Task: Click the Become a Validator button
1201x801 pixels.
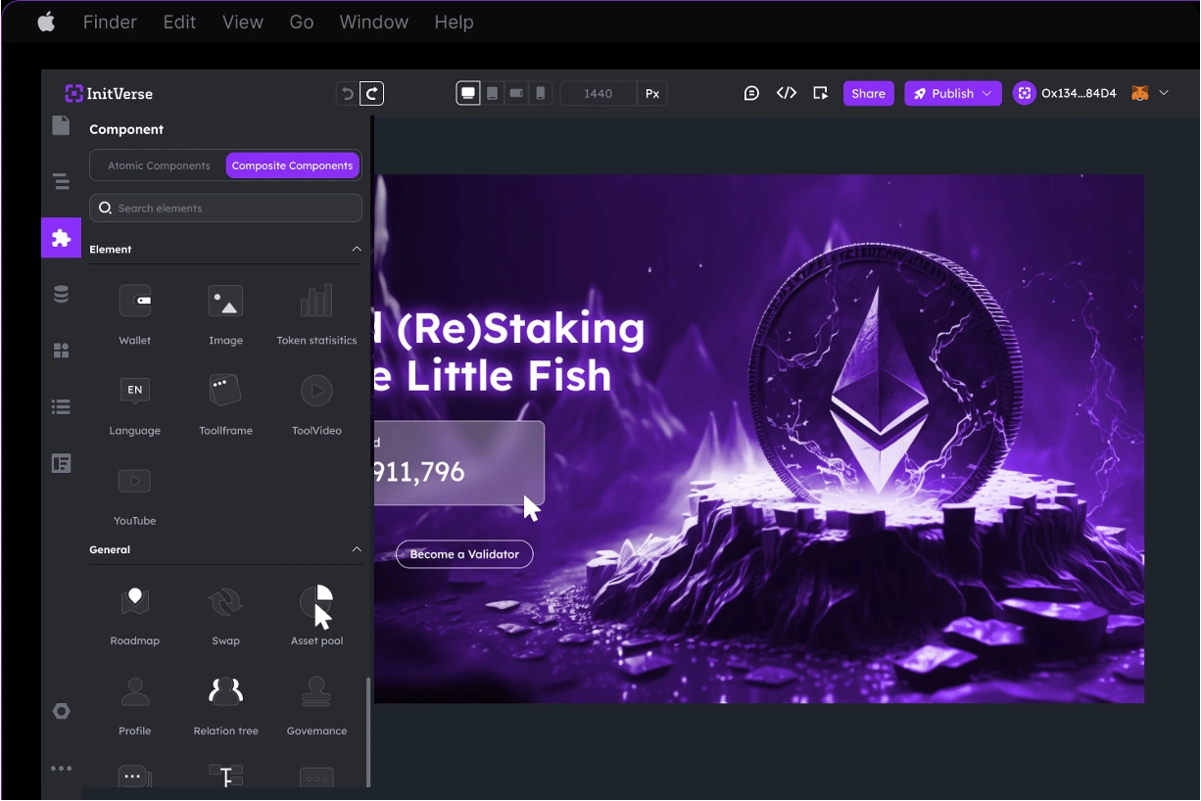Action: pos(464,554)
